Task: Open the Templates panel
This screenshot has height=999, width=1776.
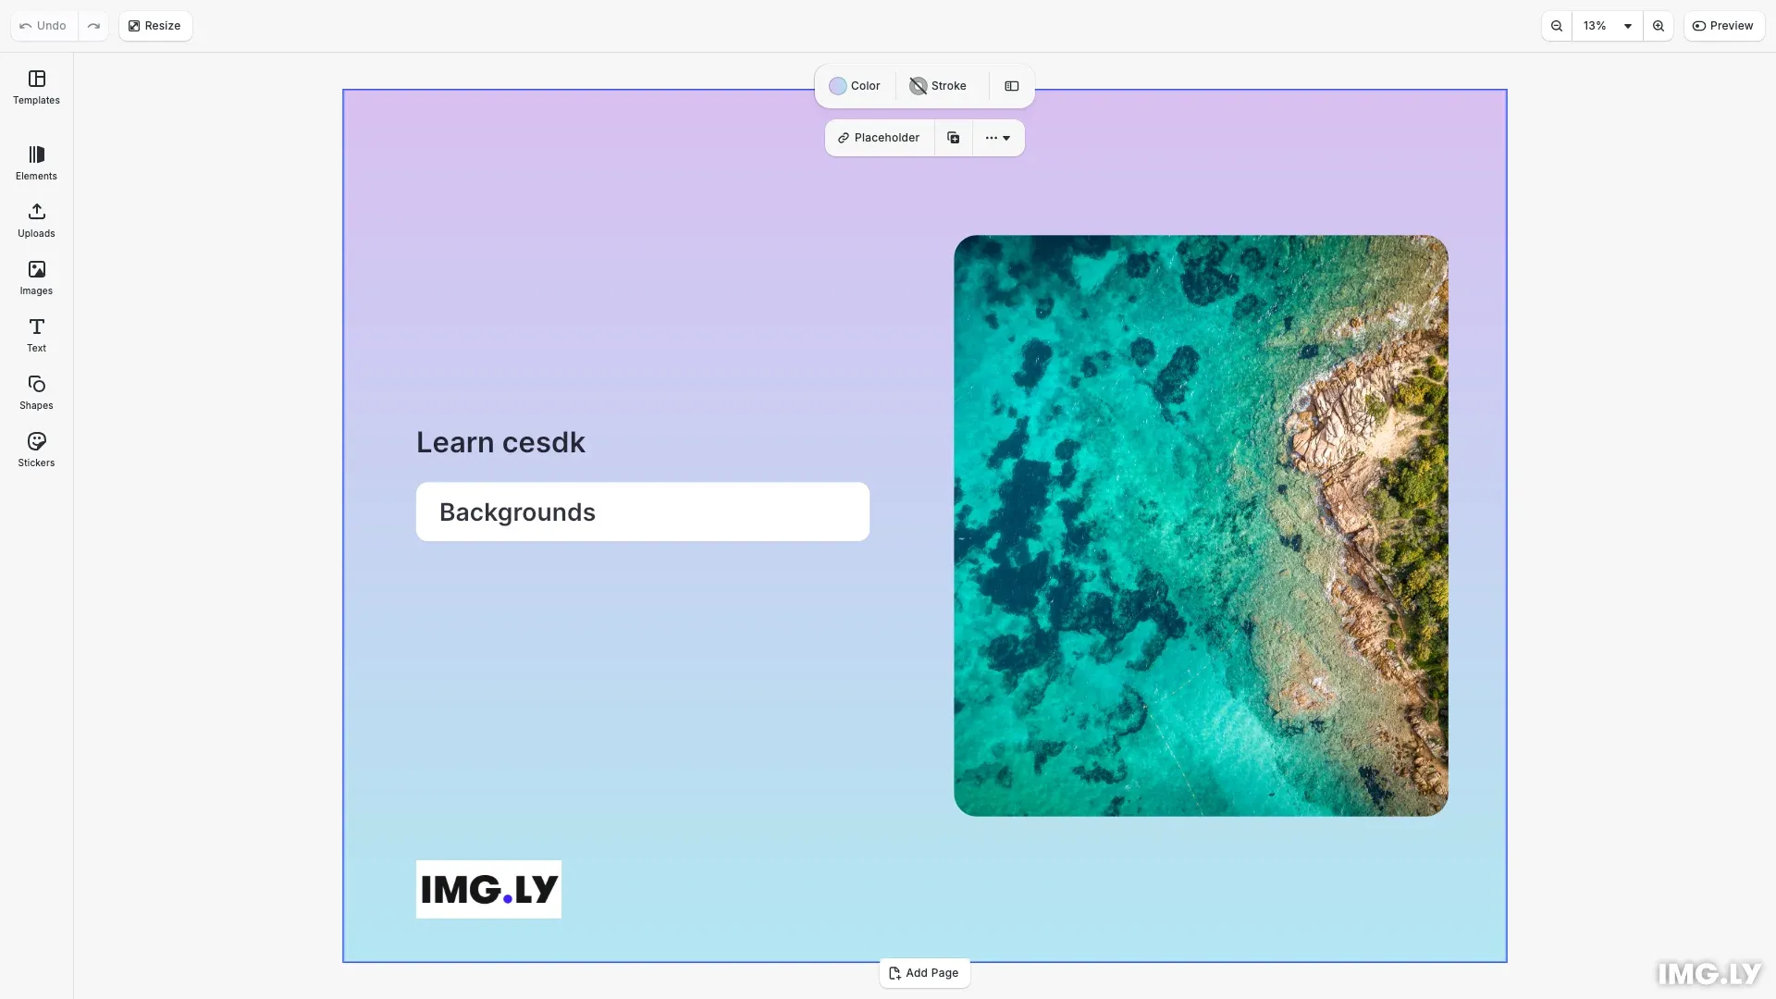Action: (x=36, y=87)
